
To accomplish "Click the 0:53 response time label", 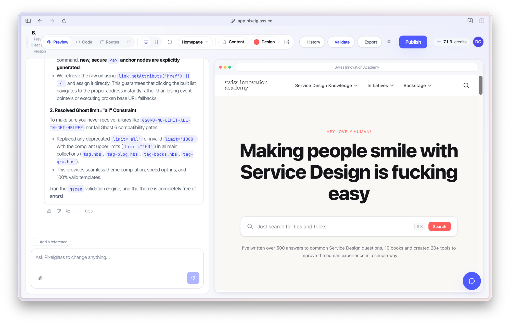I will click(x=89, y=211).
